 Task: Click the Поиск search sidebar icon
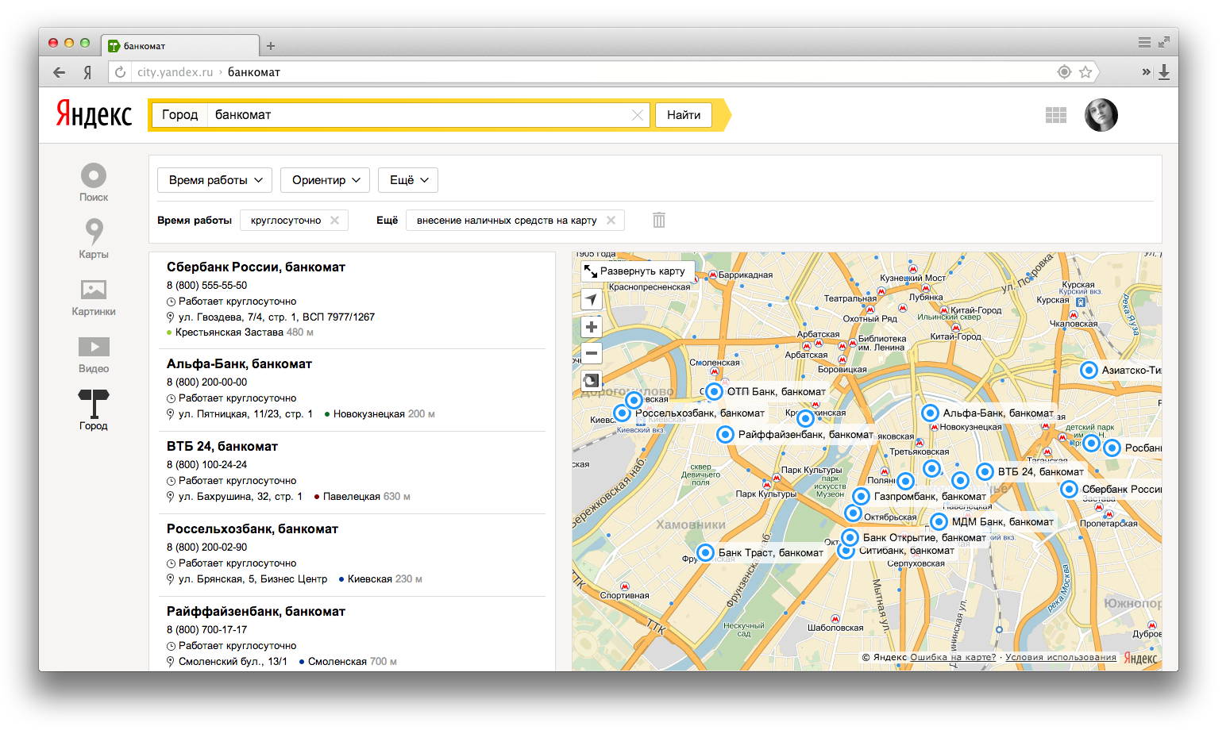coord(94,175)
